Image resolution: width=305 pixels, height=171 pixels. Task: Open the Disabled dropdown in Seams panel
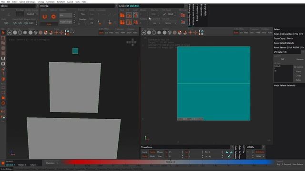point(32,14)
